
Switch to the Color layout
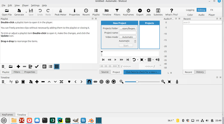point(190,15)
